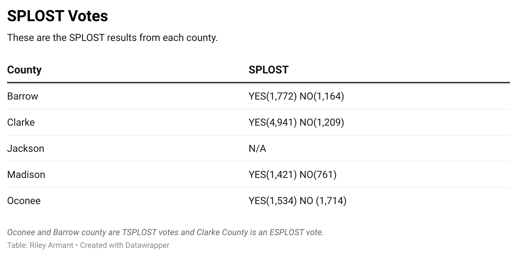Click the TSPLOST and ESPLOST footnote
Screen dimensions: 517x257
[x=165, y=232]
